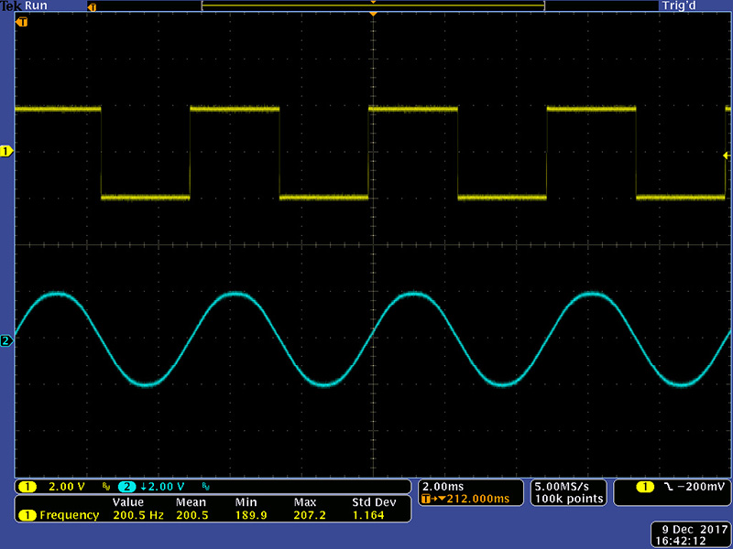
Task: Click the record view bar at top
Action: pyautogui.click(x=373, y=6)
